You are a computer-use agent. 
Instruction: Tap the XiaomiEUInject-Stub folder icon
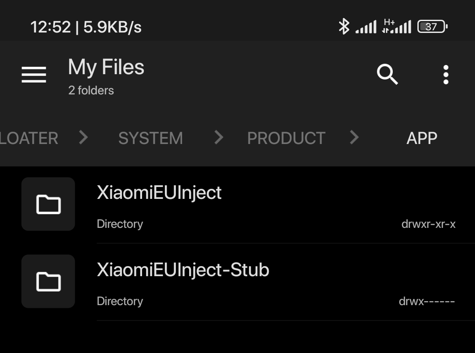(x=48, y=281)
